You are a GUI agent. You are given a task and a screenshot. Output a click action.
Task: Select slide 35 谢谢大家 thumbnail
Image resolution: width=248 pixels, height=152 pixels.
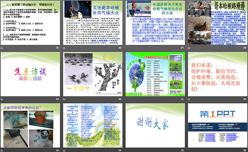coord(155,126)
